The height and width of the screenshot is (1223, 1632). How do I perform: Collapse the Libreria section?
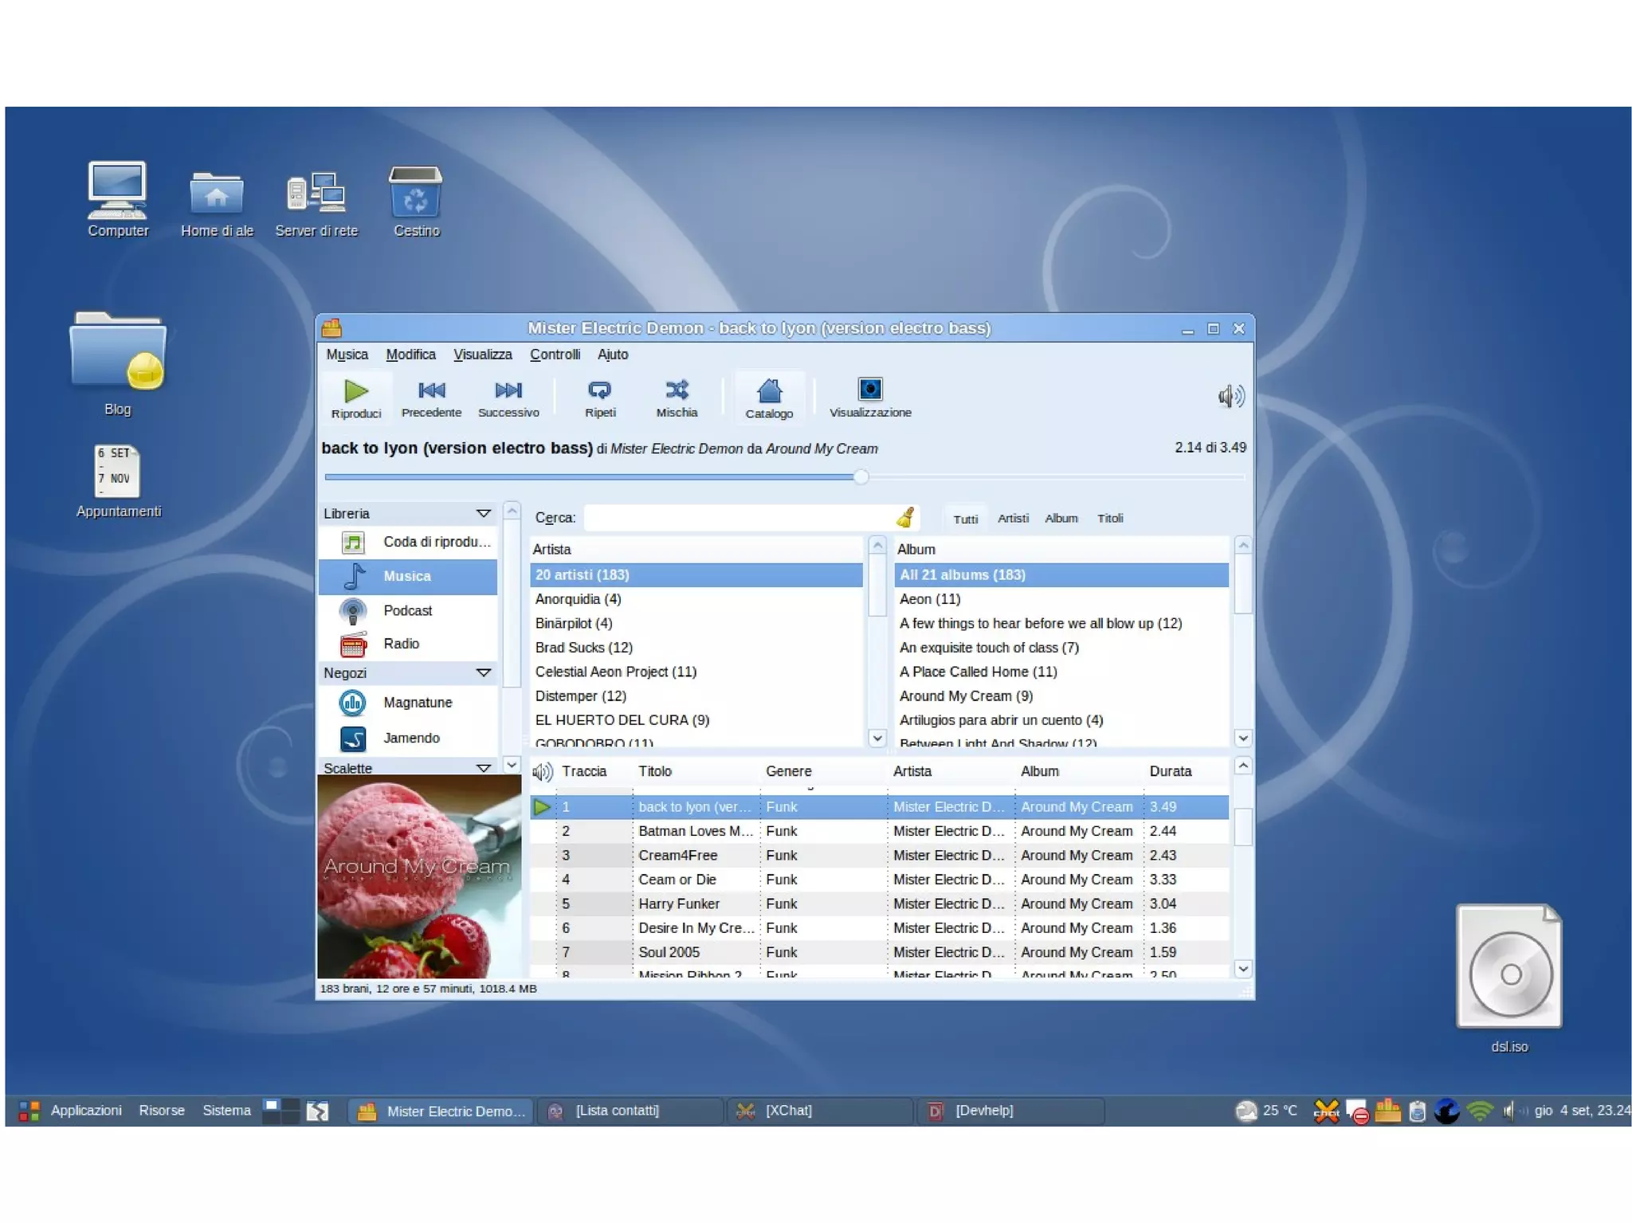(x=483, y=513)
